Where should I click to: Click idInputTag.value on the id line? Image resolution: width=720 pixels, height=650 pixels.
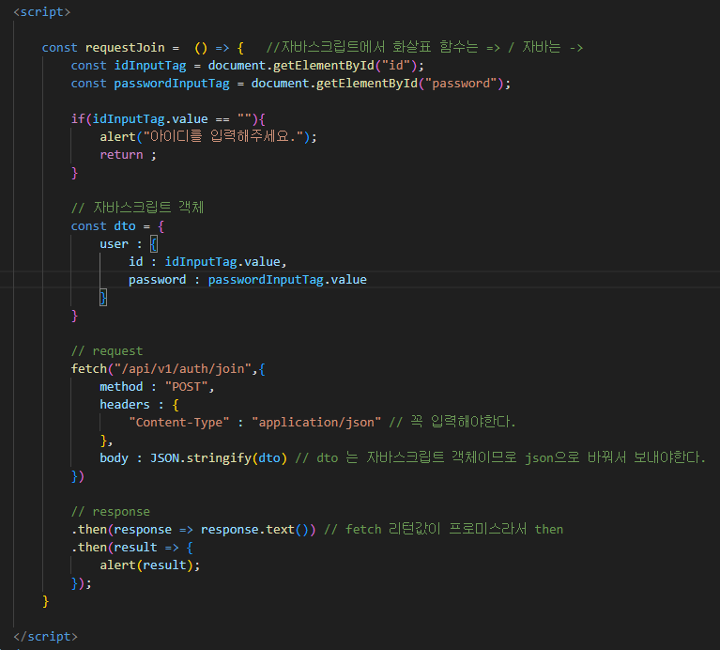[x=222, y=262]
